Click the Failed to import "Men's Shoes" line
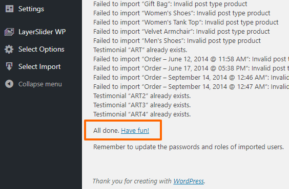The image size is (289, 189). pos(177,41)
